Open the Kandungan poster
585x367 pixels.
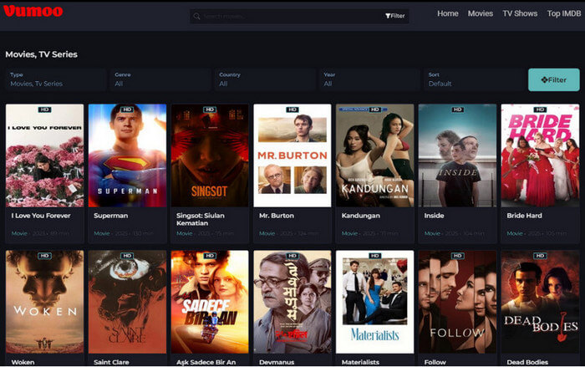point(375,155)
